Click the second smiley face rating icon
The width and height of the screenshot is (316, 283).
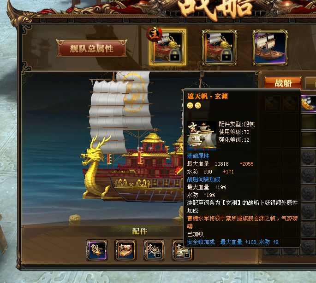[198, 105]
